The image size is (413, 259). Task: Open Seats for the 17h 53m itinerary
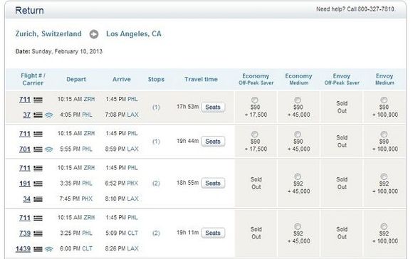coord(213,107)
